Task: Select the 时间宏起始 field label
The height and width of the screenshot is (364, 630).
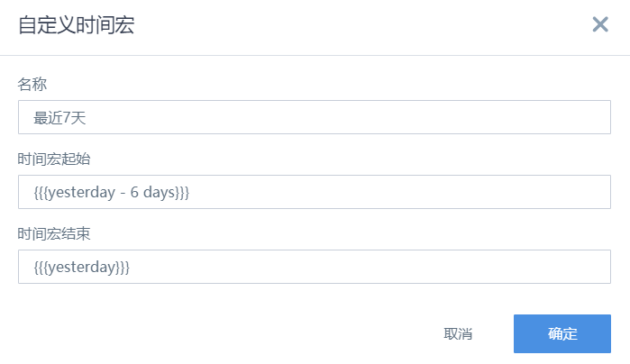Action: pos(54,159)
